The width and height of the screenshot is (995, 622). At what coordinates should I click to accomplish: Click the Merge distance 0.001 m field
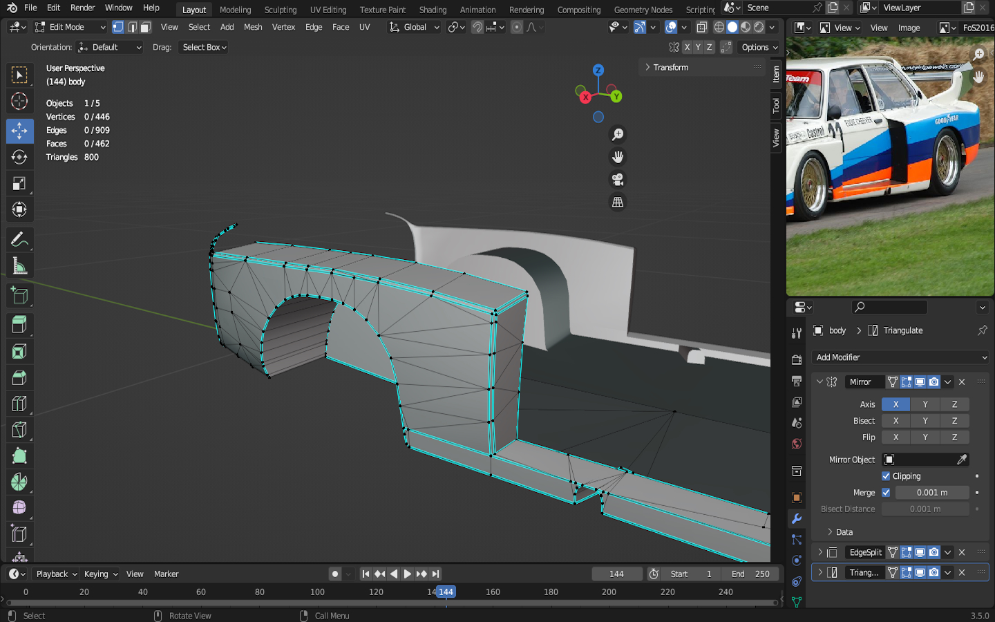click(x=931, y=493)
